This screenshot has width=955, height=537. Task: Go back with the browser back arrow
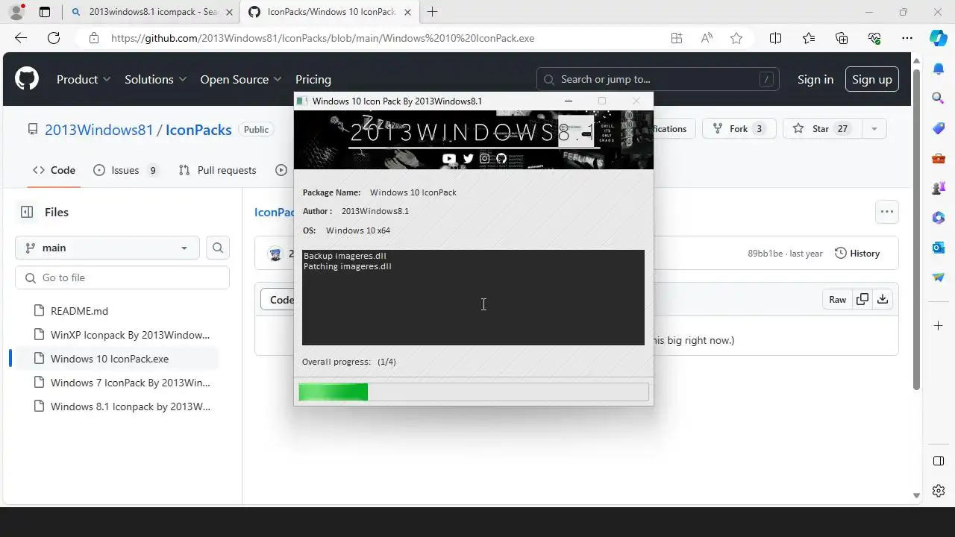tap(21, 38)
